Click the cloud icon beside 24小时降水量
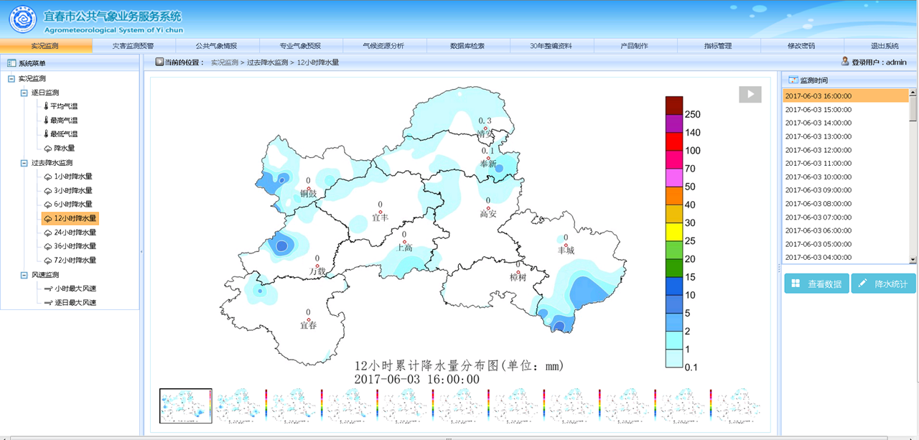This screenshot has width=919, height=440. coord(48,233)
